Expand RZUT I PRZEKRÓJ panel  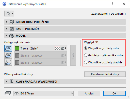[x=65, y=29]
